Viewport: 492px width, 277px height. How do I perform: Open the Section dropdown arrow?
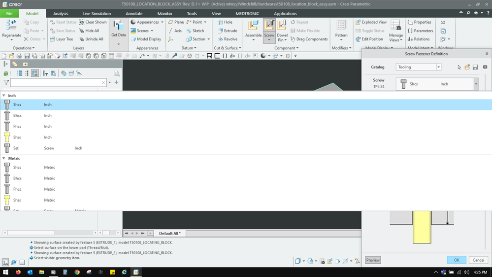click(x=208, y=39)
